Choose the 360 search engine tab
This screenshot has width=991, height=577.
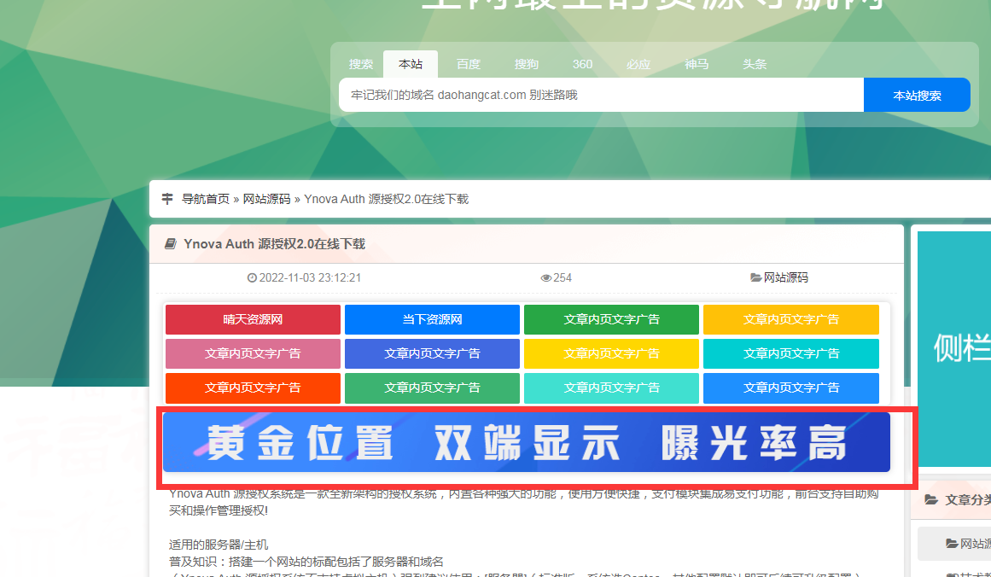pos(582,64)
